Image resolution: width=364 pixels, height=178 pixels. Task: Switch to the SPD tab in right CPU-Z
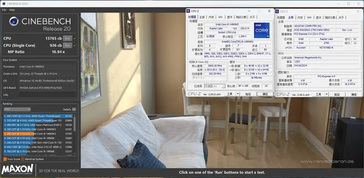pos(309,17)
